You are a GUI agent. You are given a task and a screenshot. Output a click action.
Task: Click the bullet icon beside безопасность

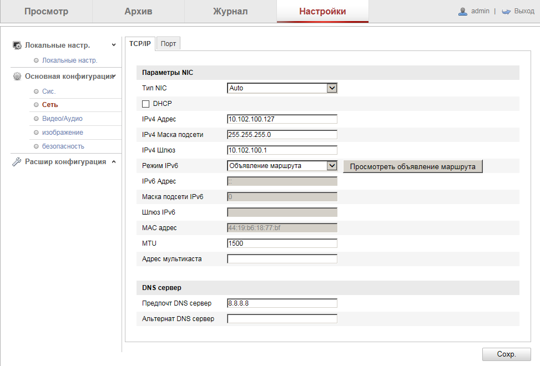click(x=36, y=146)
